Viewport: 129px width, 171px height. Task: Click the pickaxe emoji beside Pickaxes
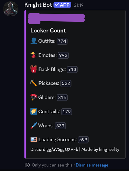[x=34, y=83]
